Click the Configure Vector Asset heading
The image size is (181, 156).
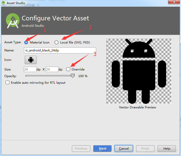55,18
